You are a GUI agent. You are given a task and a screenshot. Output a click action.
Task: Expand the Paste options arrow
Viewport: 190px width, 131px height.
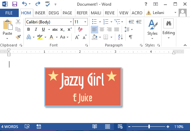click(x=7, y=39)
